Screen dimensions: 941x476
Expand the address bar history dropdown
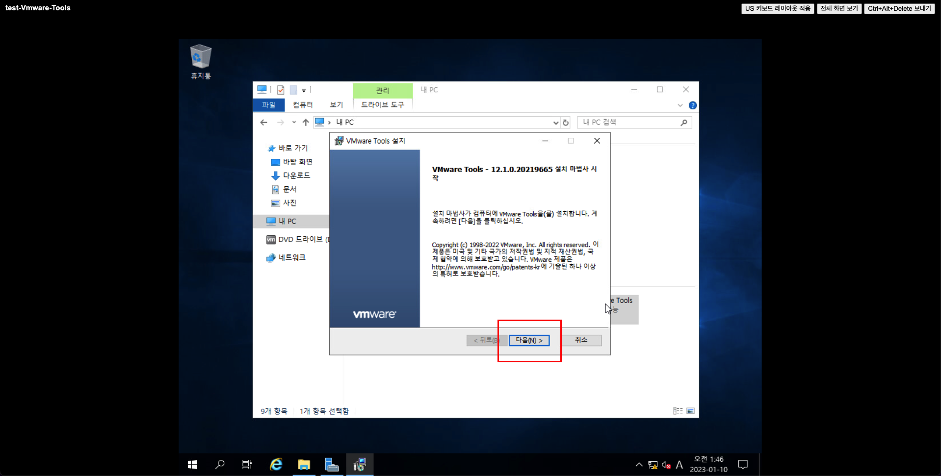pyautogui.click(x=555, y=123)
